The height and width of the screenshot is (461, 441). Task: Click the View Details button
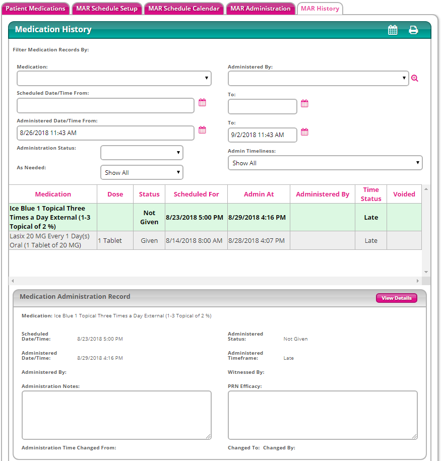pos(397,298)
